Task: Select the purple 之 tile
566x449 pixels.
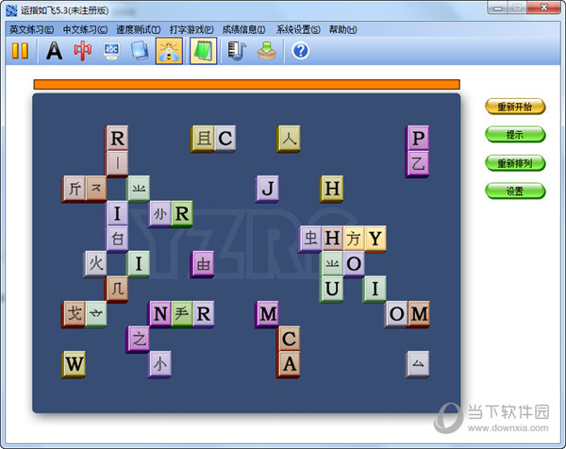Action: 138,340
